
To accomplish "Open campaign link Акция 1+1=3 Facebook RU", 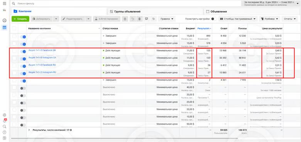I will 42,65.
